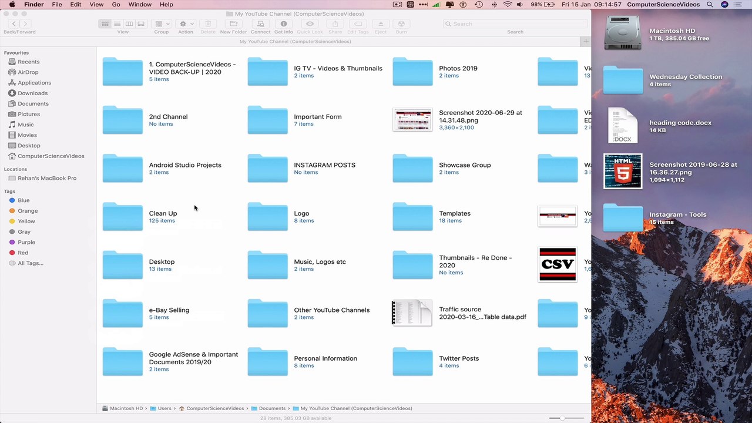Screen dimensions: 752x423
Task: Open Get Info from toolbar
Action: (x=284, y=23)
